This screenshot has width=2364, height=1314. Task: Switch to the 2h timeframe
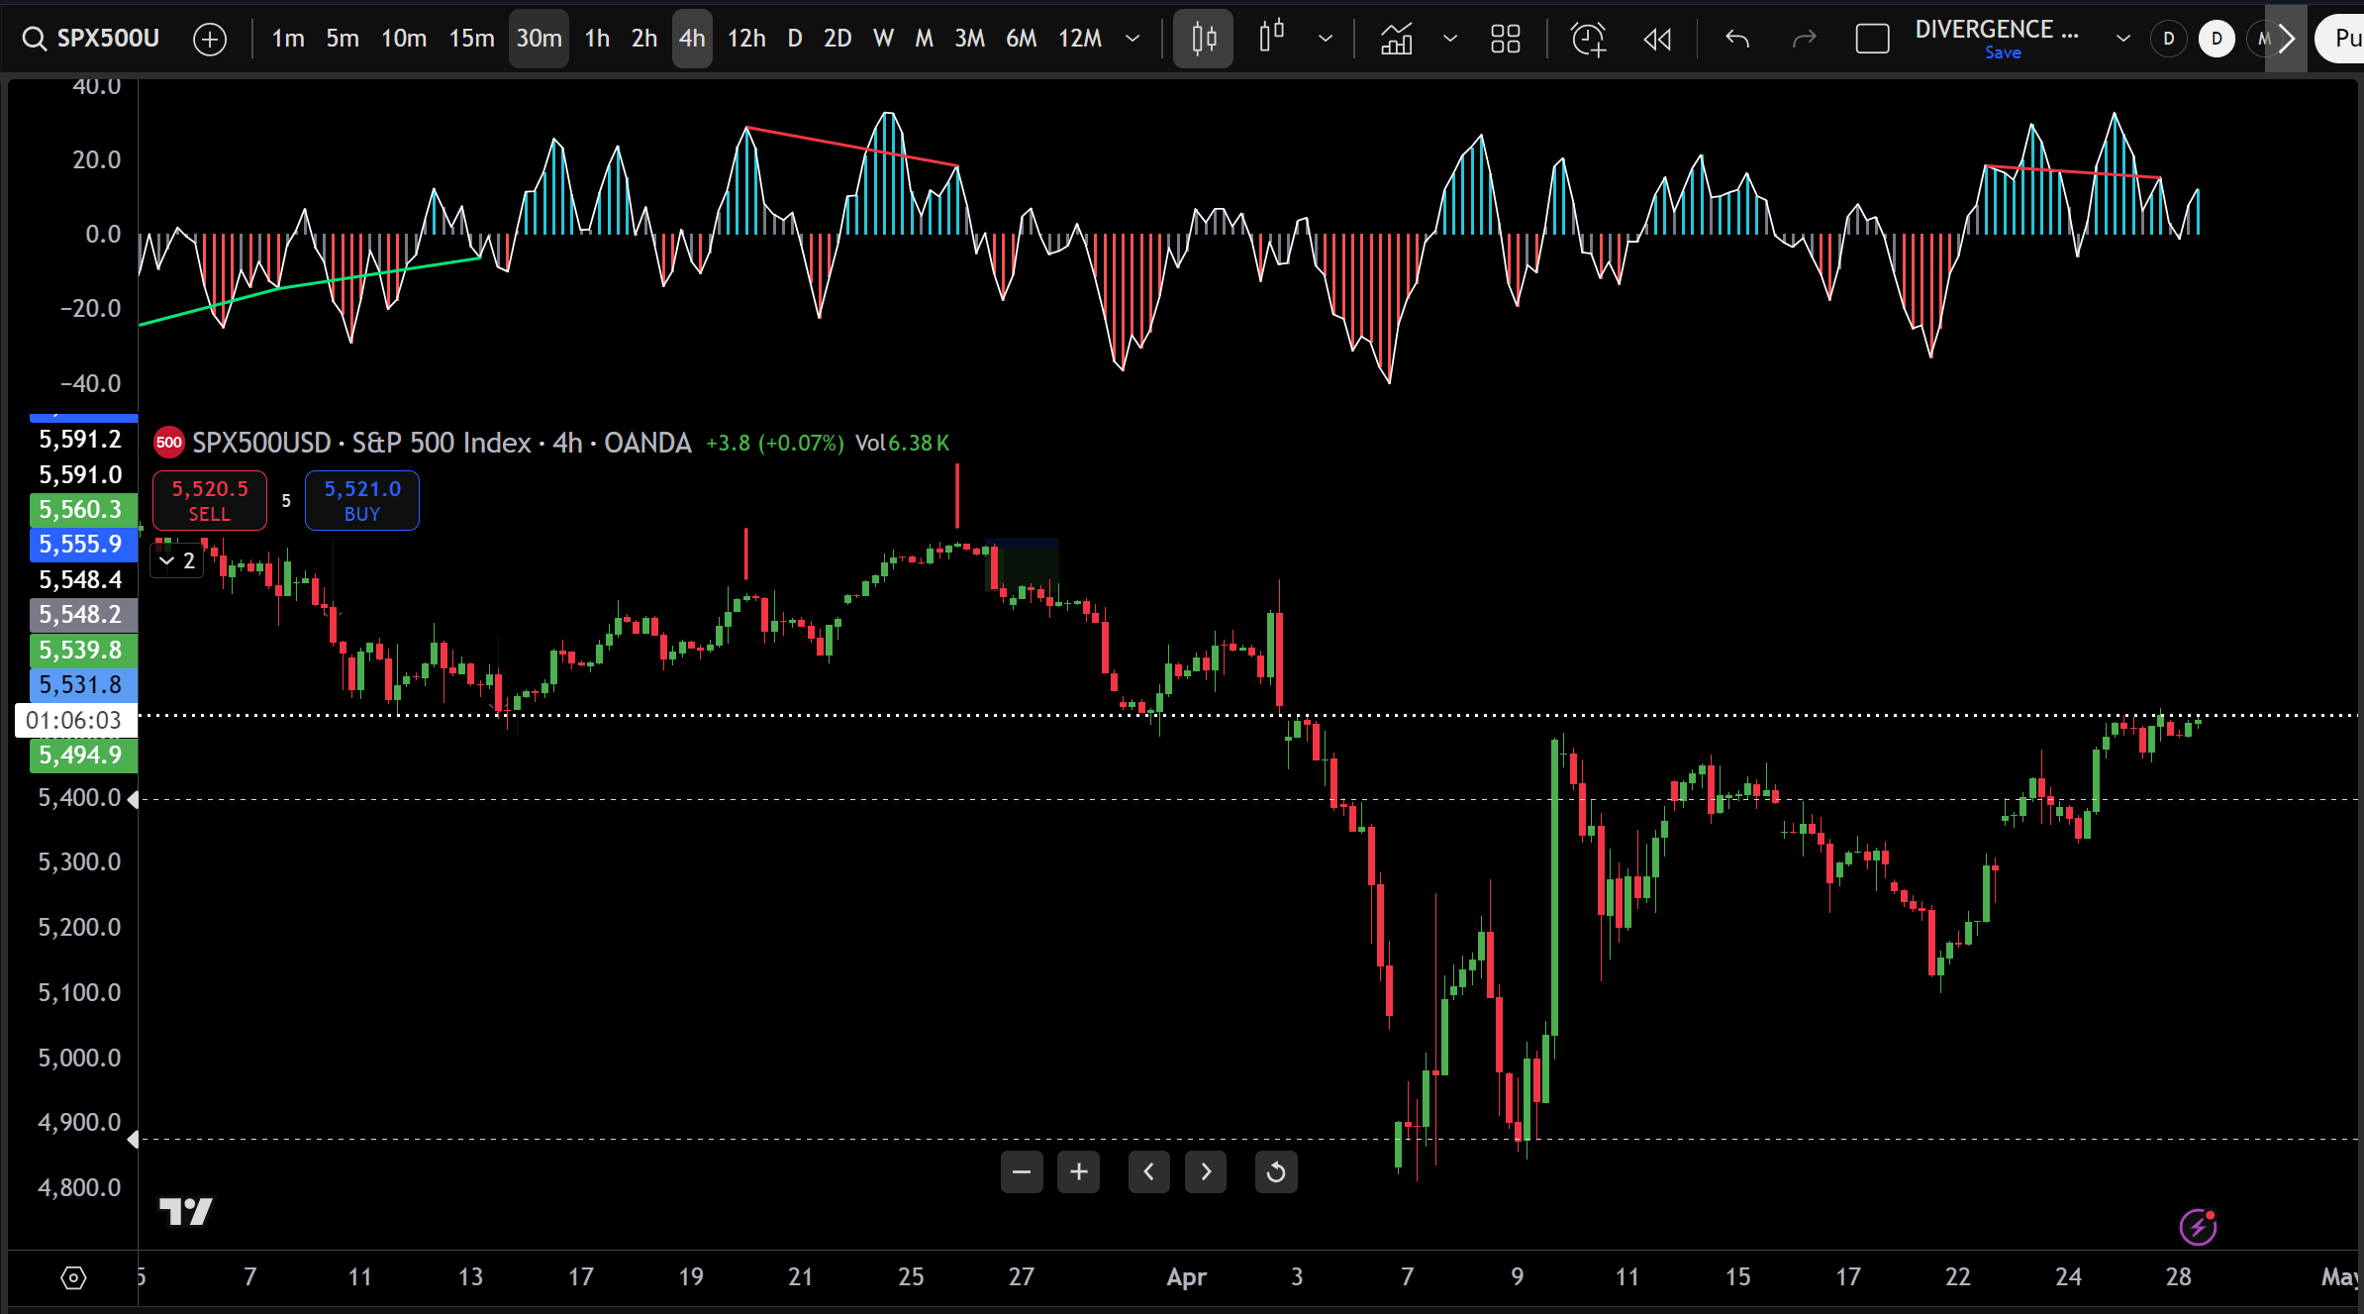[x=644, y=39]
